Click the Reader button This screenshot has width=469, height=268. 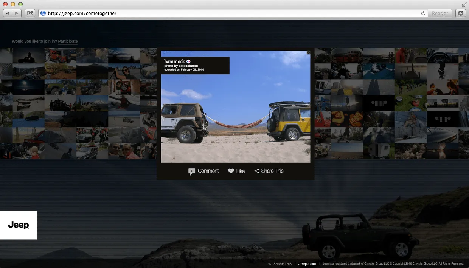[440, 13]
